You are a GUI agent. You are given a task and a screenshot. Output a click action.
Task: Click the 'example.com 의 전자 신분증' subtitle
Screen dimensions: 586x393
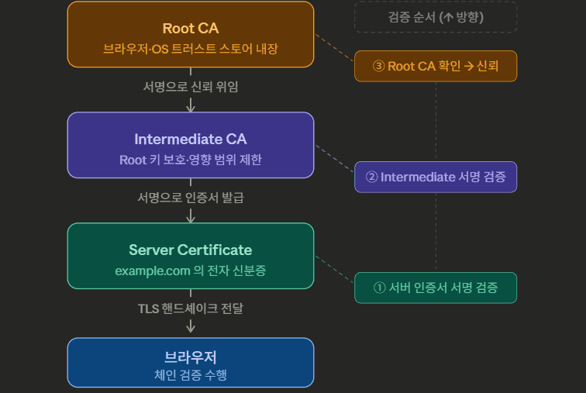click(191, 271)
